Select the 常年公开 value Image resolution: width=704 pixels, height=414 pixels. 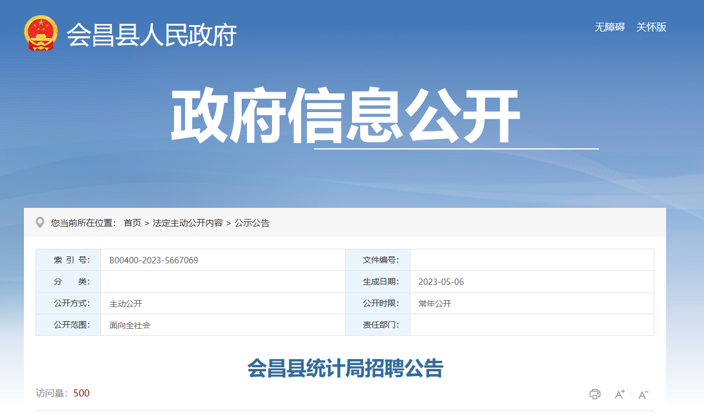435,304
